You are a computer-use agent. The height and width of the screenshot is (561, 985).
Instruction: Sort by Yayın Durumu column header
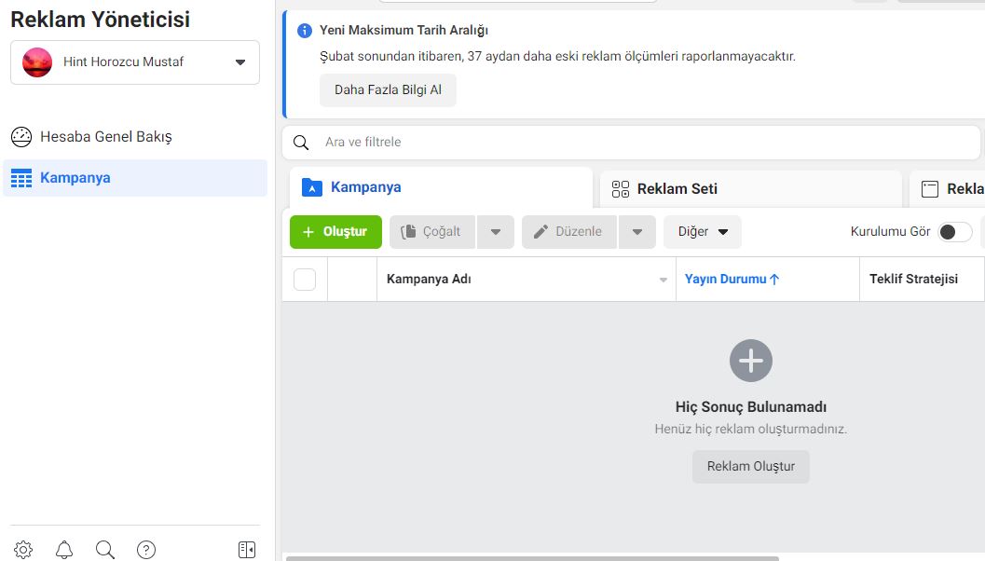(x=768, y=280)
